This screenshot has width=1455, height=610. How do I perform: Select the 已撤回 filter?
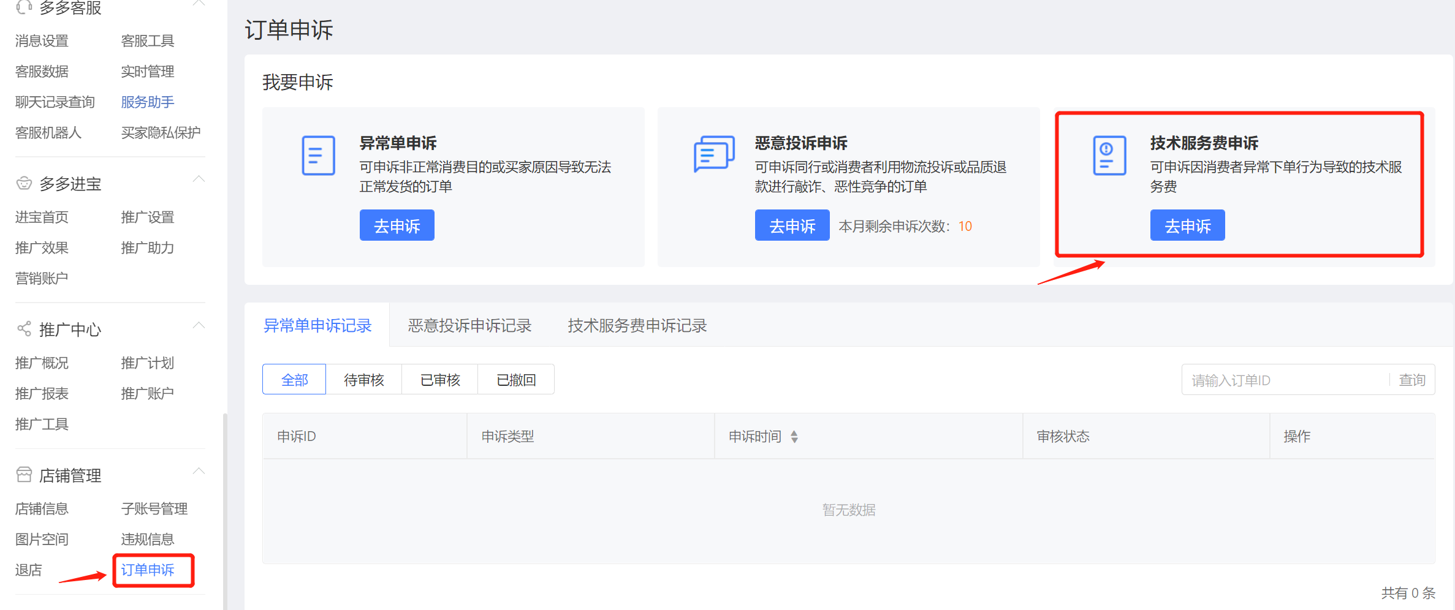(x=516, y=380)
